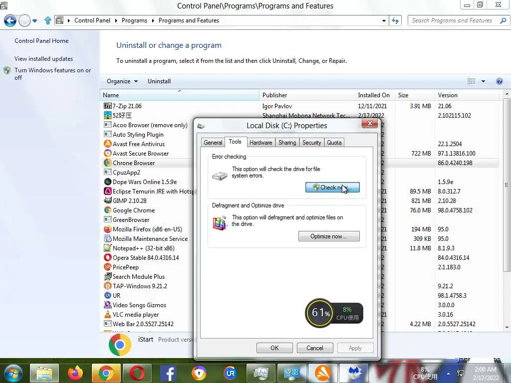The image size is (511, 383).
Task: Click the taskbar clock showing 2:00 AM
Action: coord(486,374)
